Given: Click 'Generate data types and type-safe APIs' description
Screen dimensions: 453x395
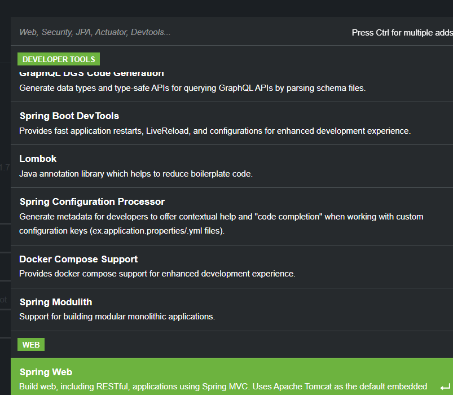Looking at the screenshot, I should (x=192, y=88).
